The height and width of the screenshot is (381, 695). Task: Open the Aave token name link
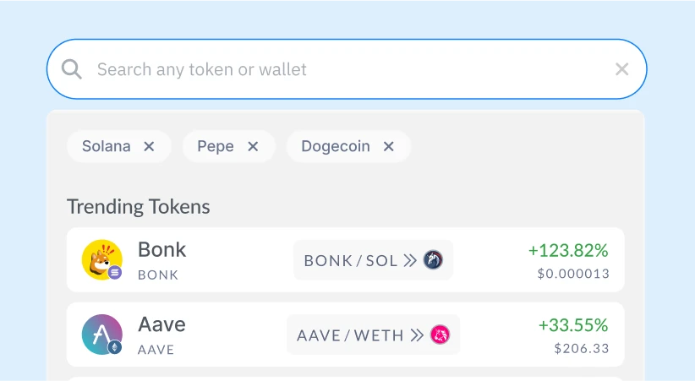(x=161, y=325)
